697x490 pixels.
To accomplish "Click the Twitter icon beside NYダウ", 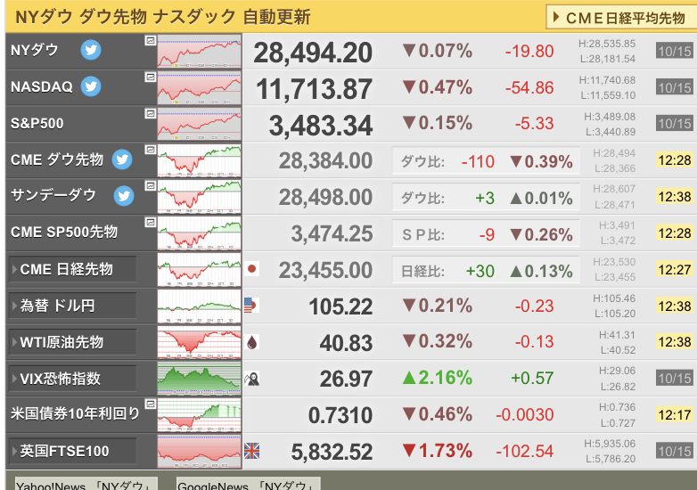I will (x=91, y=50).
